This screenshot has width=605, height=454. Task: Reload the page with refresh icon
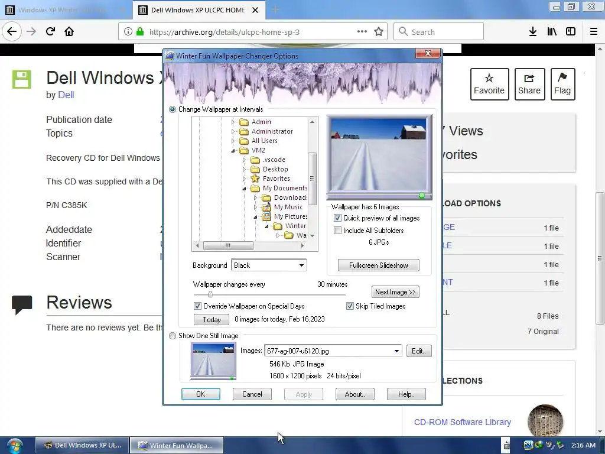(x=50, y=32)
